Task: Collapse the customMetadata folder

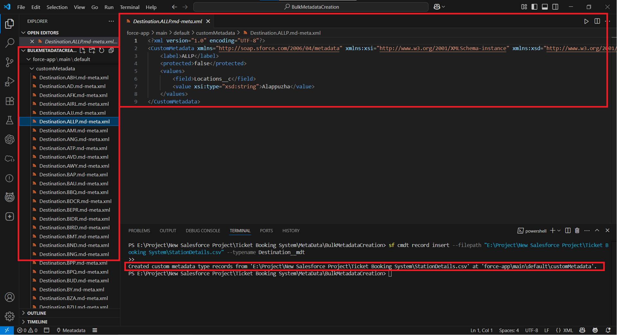Action: pos(32,69)
